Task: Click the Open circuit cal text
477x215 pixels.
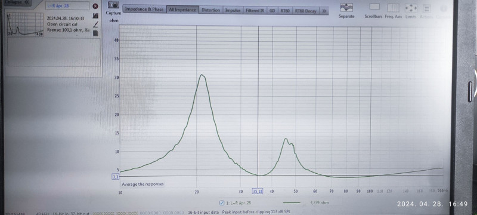Action: tap(62, 24)
